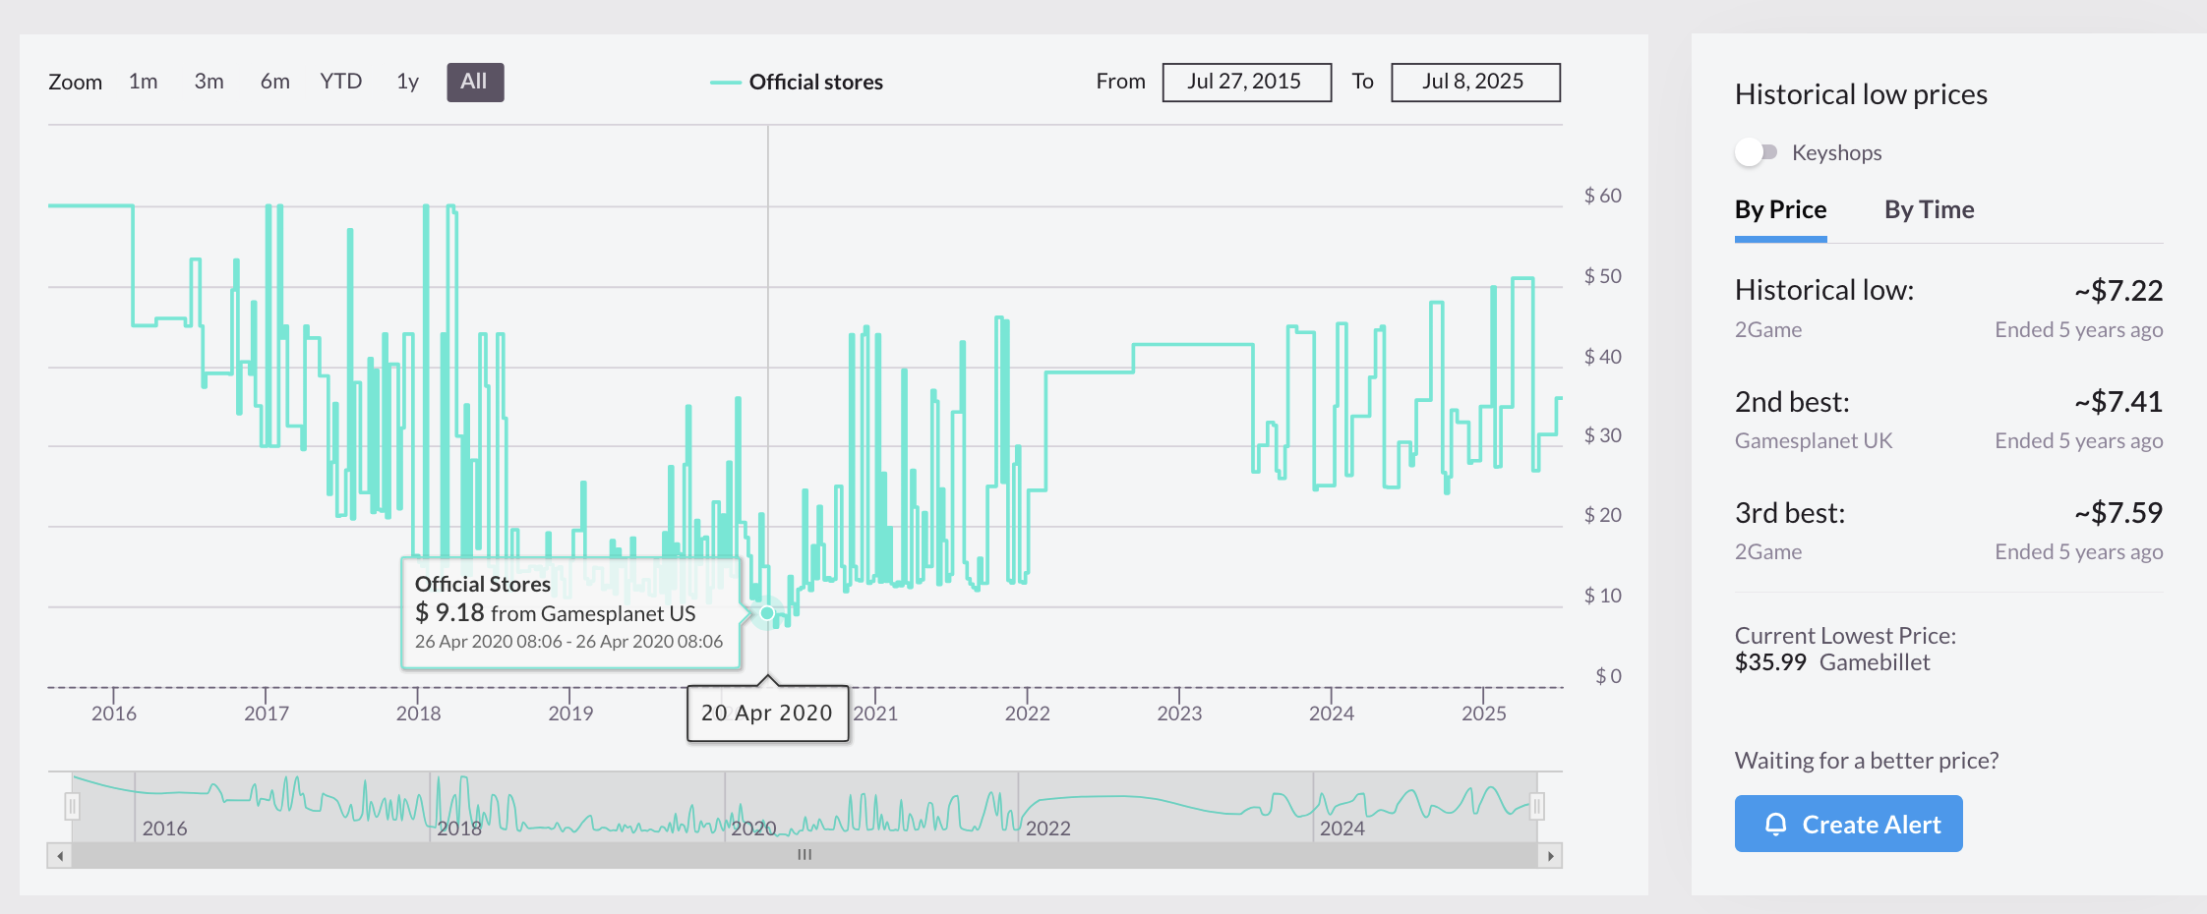The image size is (2207, 914).
Task: Click the Waiting for a better price text
Action: 1867,761
